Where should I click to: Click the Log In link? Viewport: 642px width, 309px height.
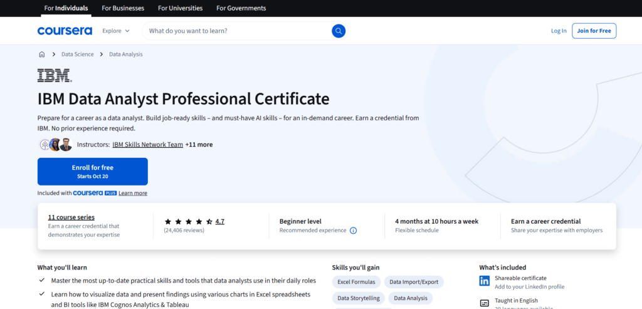tap(559, 31)
